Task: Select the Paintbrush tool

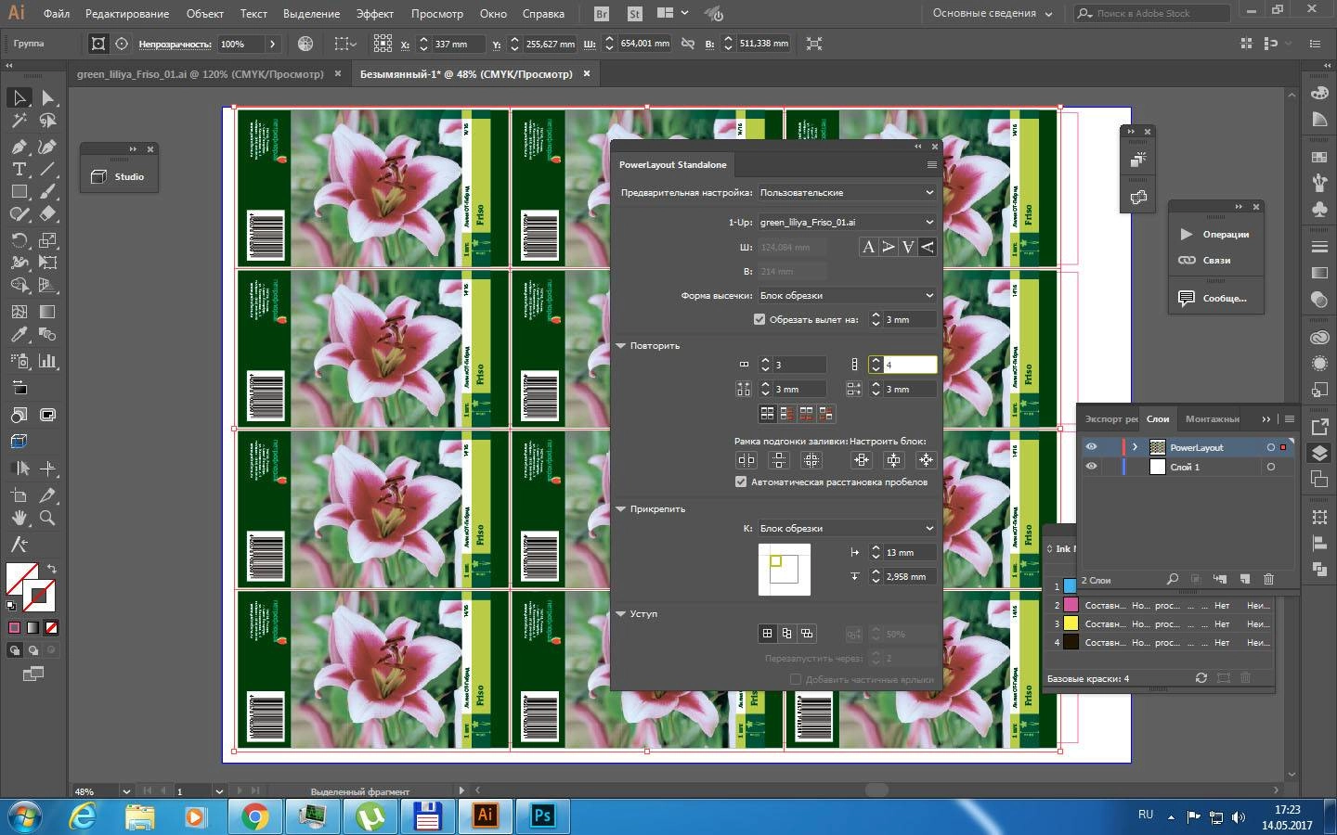Action: [x=47, y=191]
